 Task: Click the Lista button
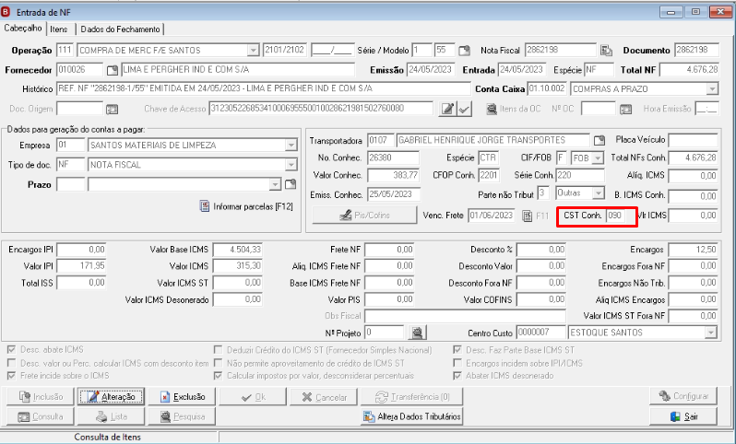111,416
